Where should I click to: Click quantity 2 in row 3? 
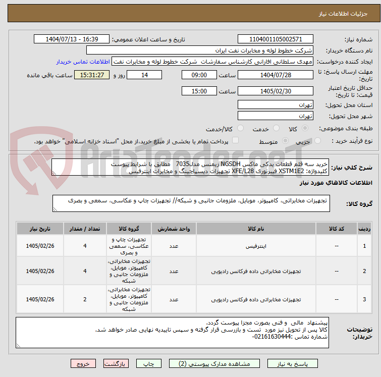(85, 299)
